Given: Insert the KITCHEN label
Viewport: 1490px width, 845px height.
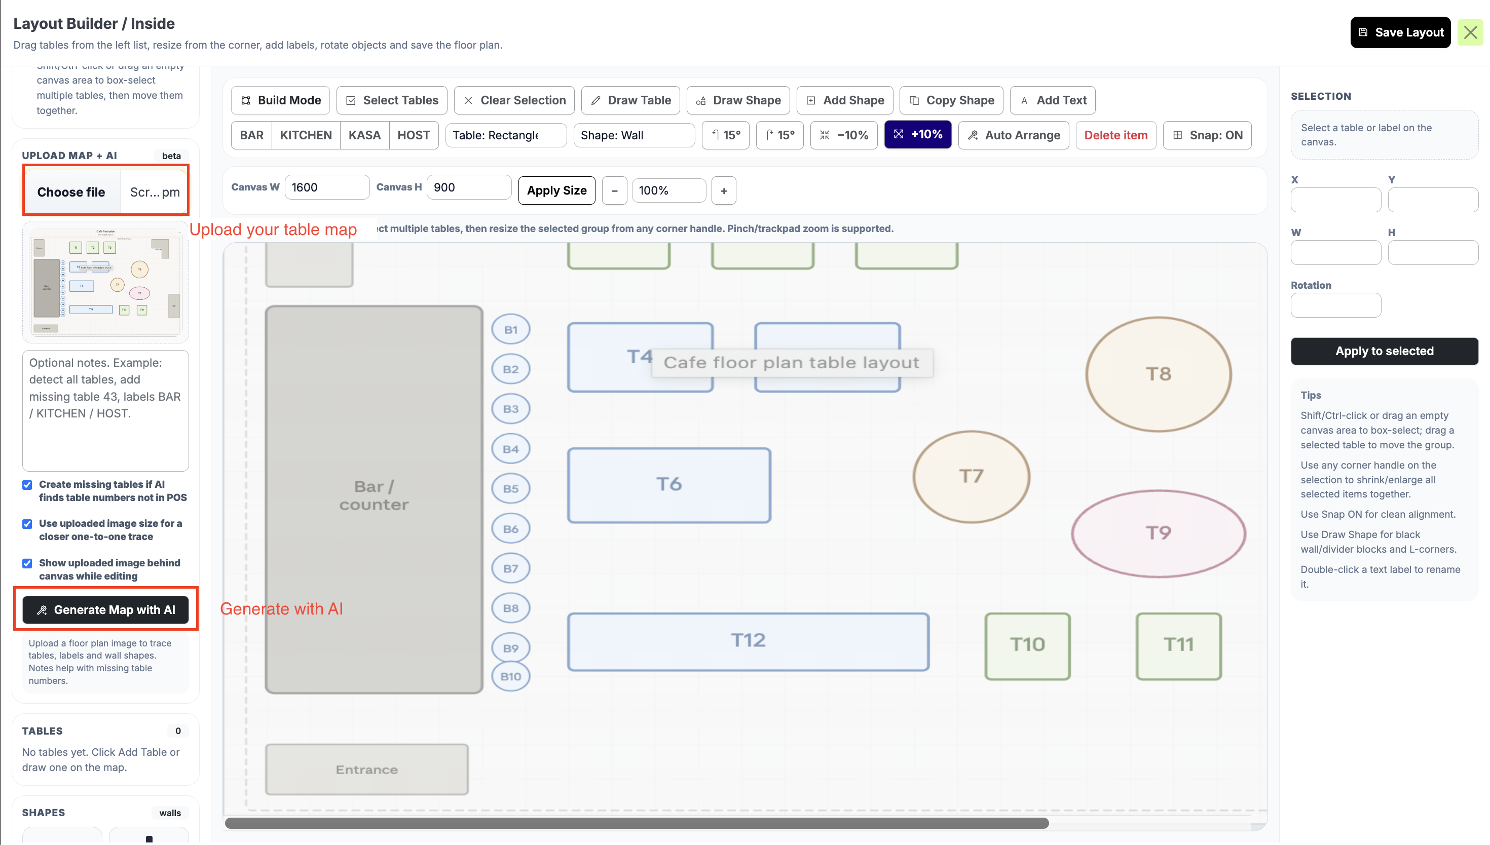Looking at the screenshot, I should tap(306, 135).
